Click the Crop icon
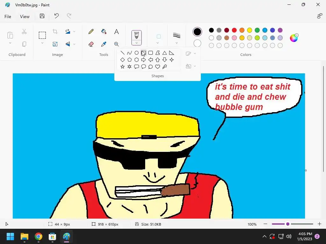This screenshot has height=244, width=326. (x=55, y=31)
